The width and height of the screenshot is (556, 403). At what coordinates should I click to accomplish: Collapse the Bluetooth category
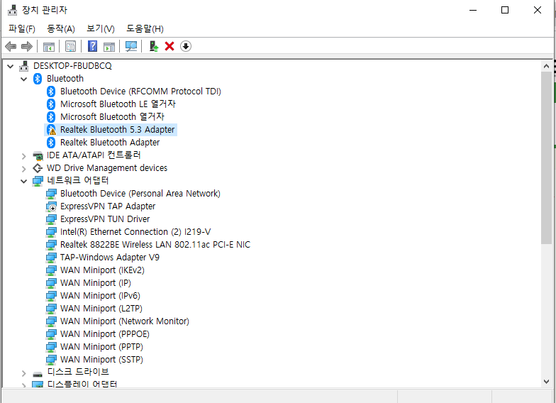point(24,79)
